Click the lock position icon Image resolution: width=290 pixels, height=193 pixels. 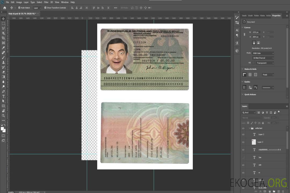(255, 123)
